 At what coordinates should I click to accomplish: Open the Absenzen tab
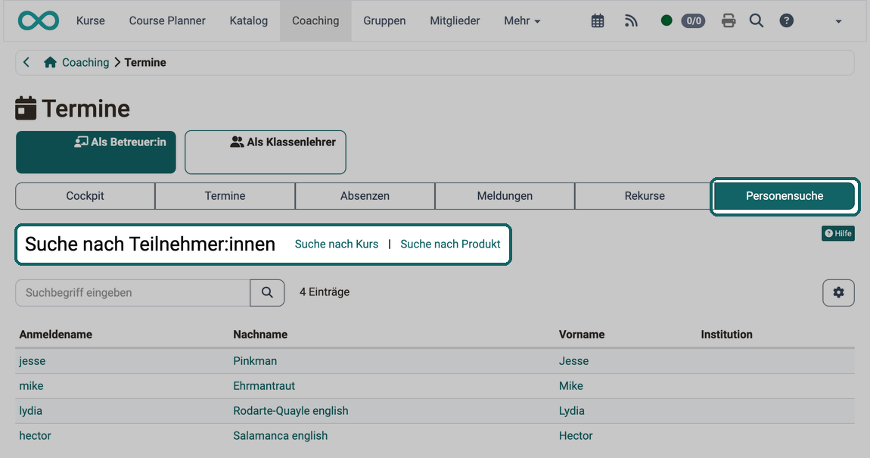click(365, 196)
